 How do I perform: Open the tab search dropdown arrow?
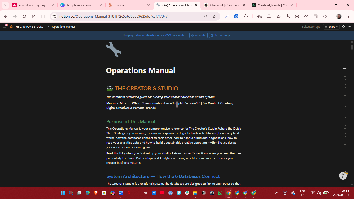[x=5, y=5]
